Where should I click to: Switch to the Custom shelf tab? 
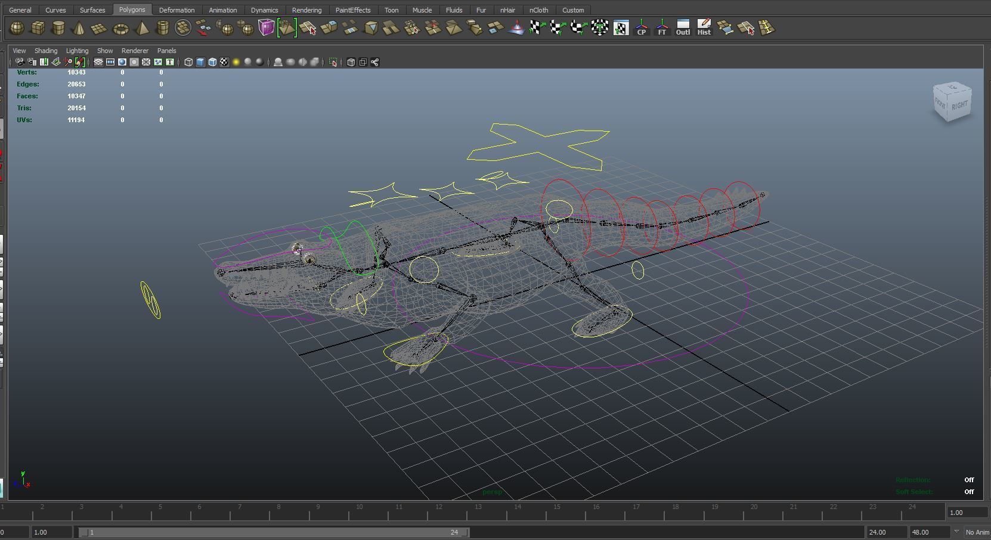[x=573, y=10]
